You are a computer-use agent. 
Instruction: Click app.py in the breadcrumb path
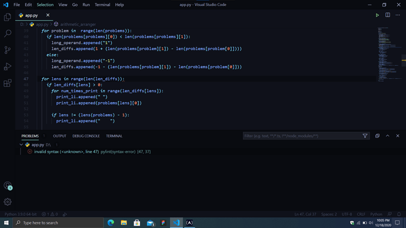[x=42, y=24]
